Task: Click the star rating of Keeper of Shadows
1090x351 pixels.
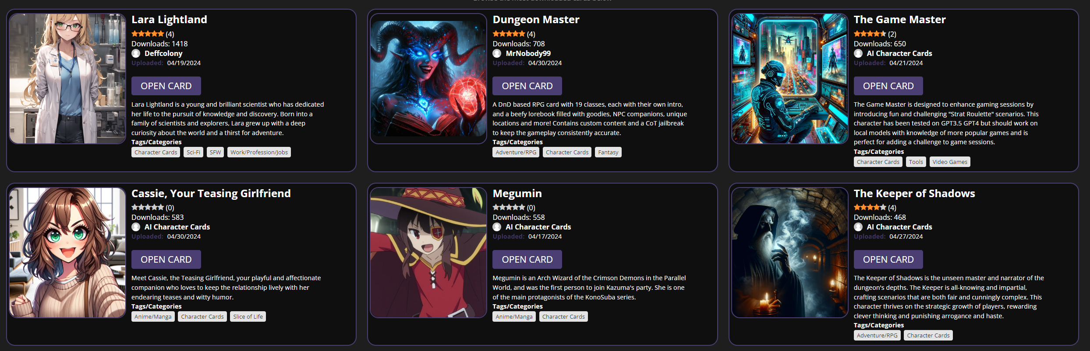Action: tap(870, 207)
